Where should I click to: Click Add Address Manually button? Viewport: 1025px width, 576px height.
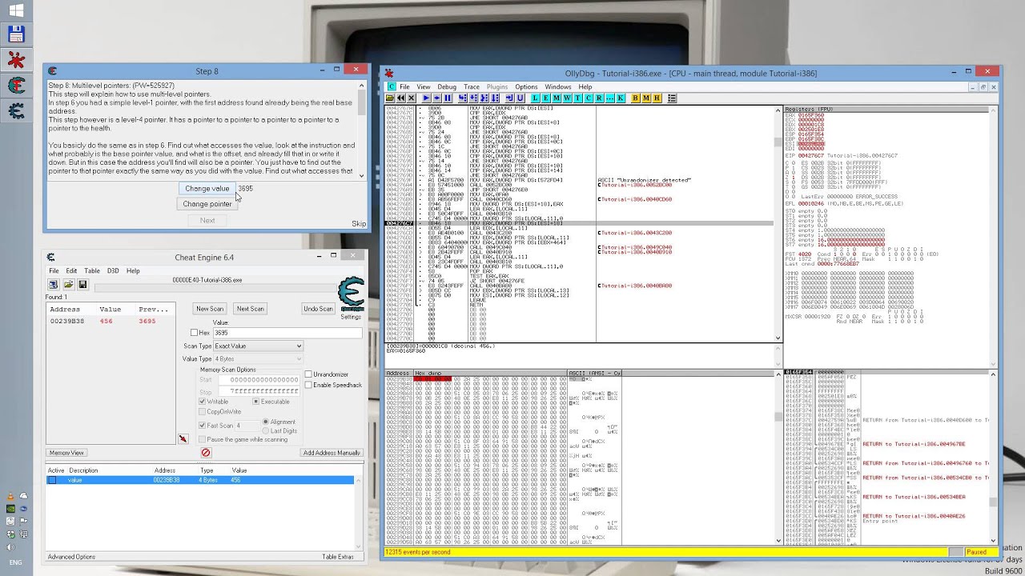pos(332,453)
